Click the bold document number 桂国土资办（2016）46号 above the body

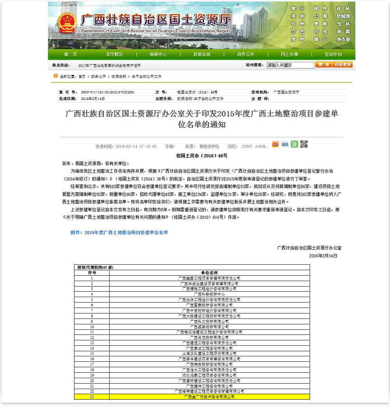[202, 156]
